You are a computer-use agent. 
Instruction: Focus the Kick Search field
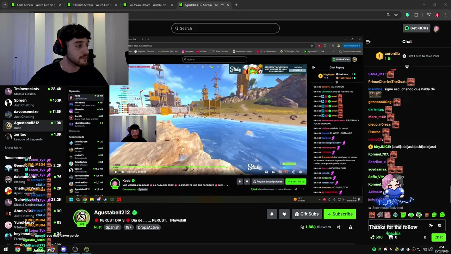[225, 28]
